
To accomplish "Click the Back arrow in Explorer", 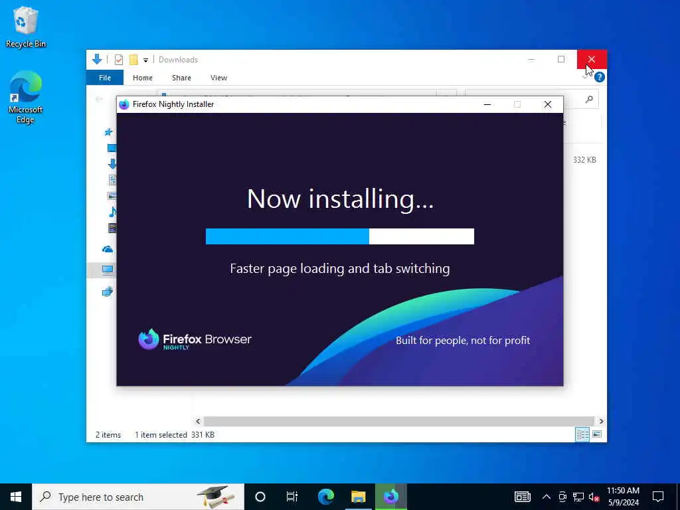I will pos(100,100).
